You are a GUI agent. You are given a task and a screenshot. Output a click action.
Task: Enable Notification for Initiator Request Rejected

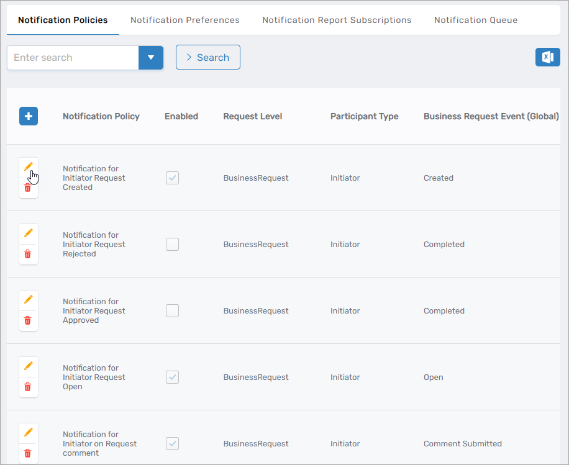172,244
